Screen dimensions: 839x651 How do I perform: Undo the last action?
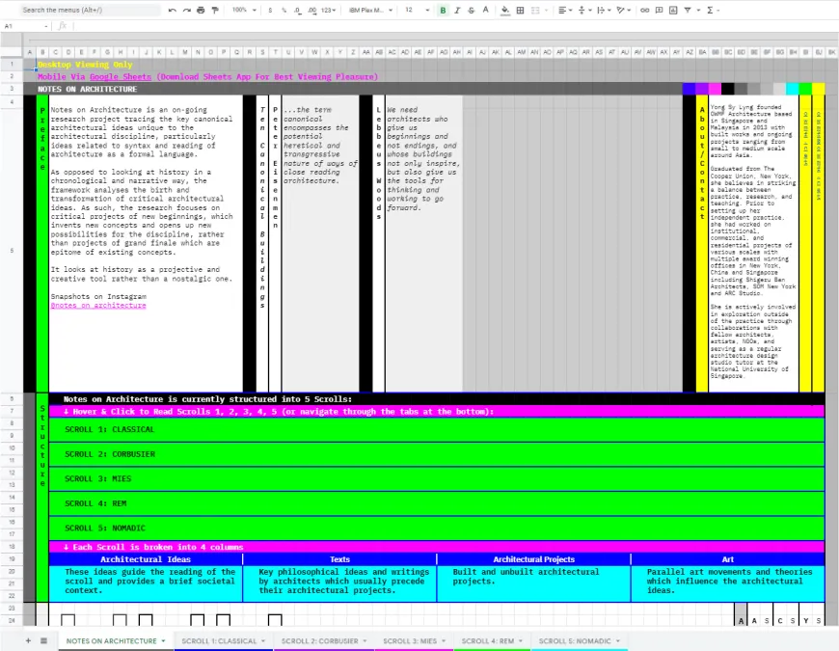point(173,11)
